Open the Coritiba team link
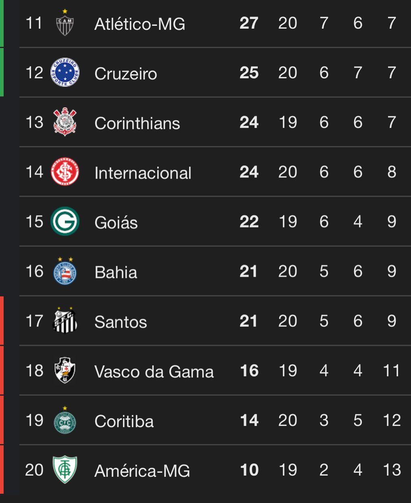 (124, 421)
